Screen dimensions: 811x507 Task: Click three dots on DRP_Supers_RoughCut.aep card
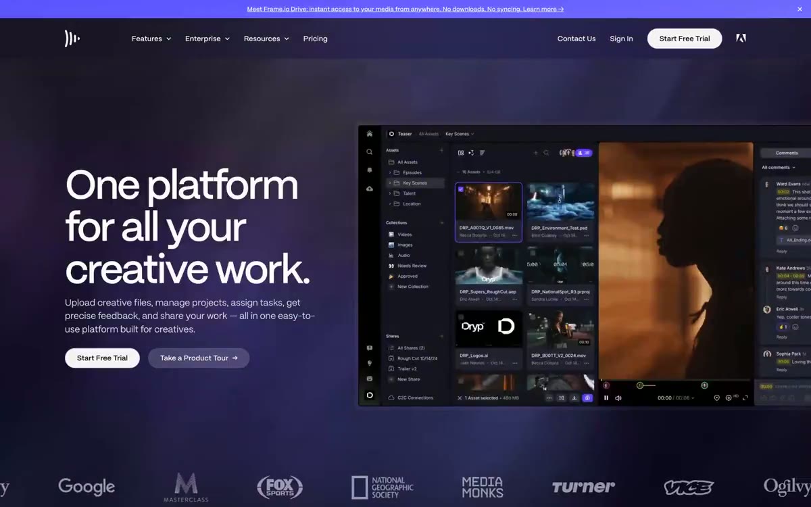[514, 299]
